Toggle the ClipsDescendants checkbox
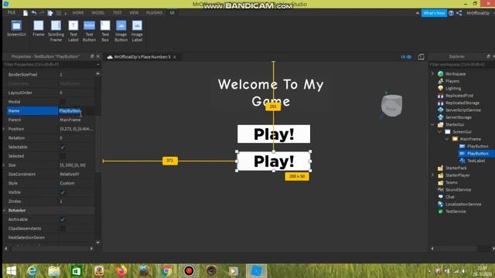Screen dimensions: 495x278 pyautogui.click(x=63, y=229)
